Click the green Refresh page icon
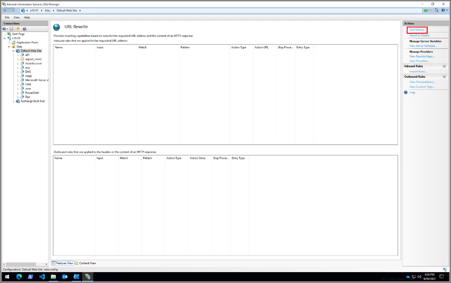Screen dimensions: 451x283 tap(426, 10)
